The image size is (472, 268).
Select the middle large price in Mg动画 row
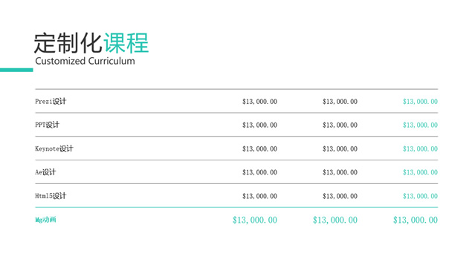coord(335,220)
